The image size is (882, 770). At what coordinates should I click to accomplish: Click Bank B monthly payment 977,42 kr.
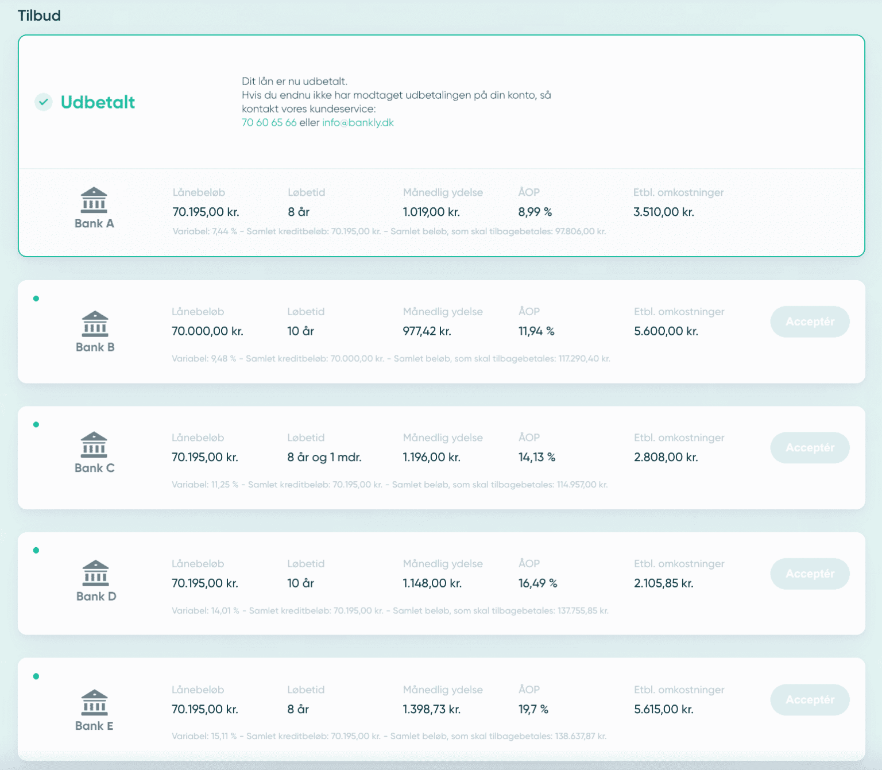[x=427, y=331]
